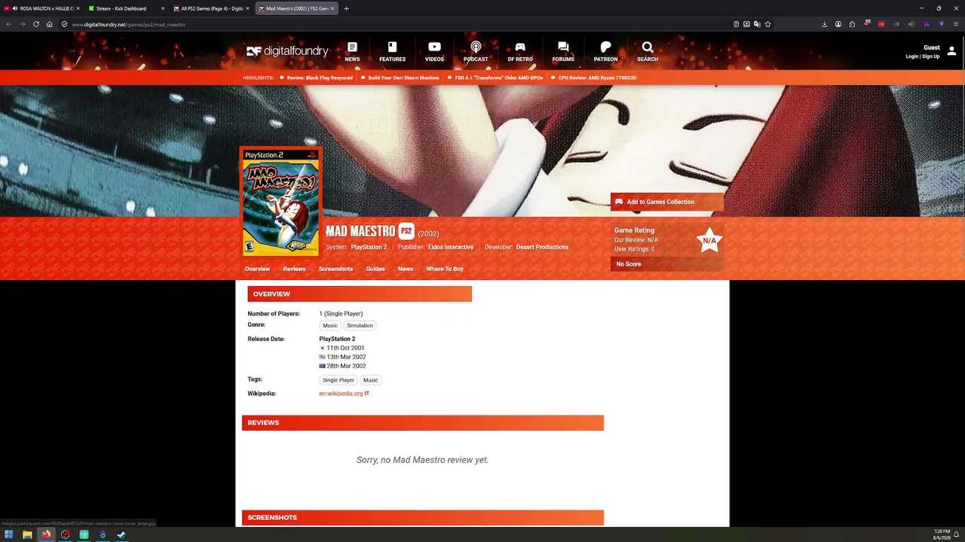
Task: Click the Translate page icon in address bar
Action: point(757,24)
